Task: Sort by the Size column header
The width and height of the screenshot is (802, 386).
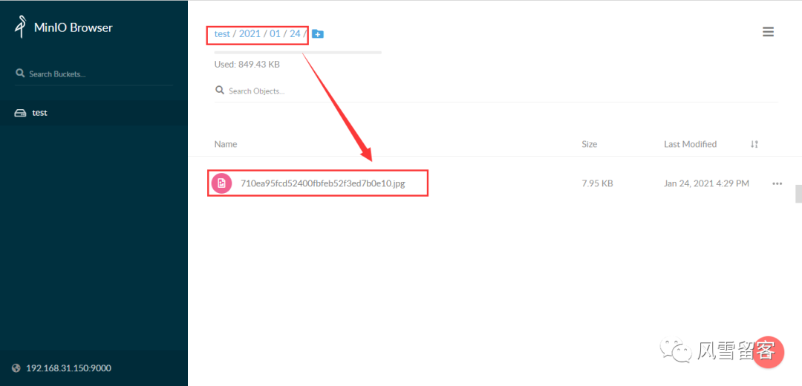Action: tap(589, 144)
